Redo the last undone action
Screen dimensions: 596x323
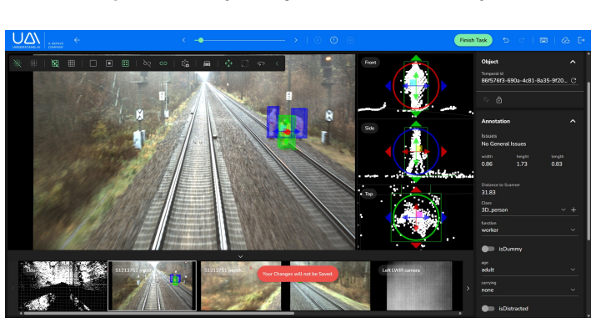tap(522, 40)
